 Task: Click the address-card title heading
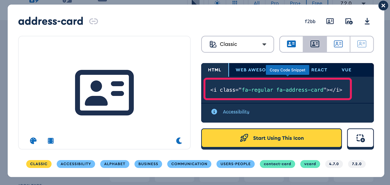click(51, 21)
